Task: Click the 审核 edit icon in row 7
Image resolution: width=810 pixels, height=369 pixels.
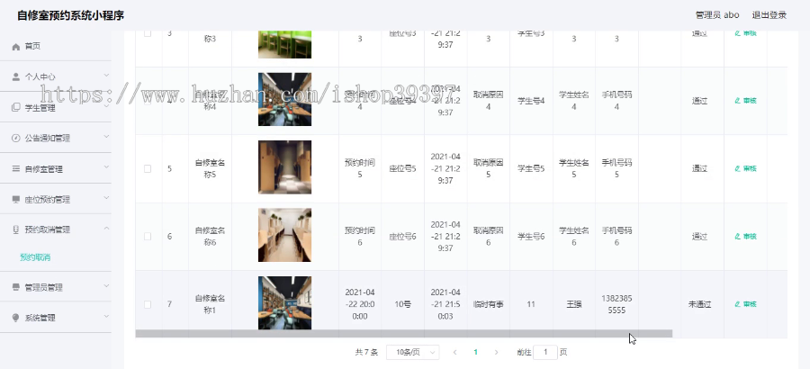Action: (x=738, y=304)
